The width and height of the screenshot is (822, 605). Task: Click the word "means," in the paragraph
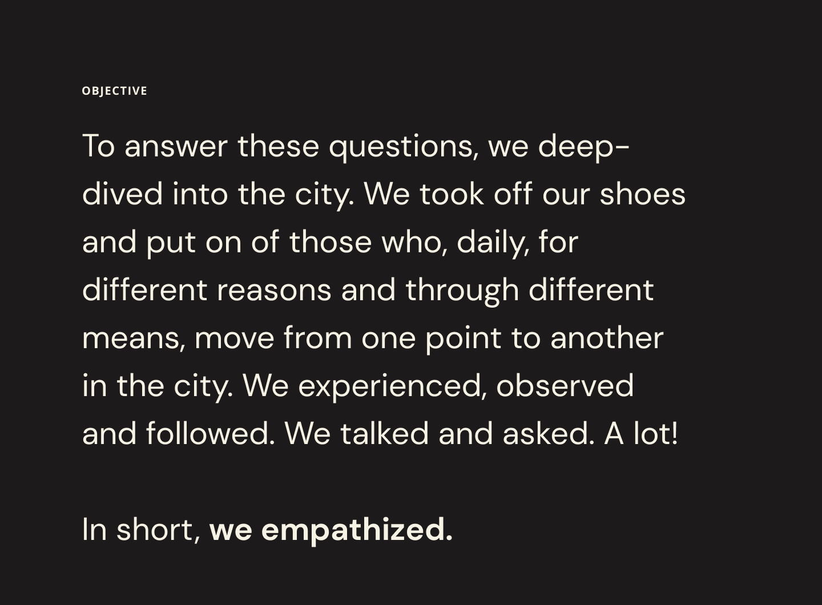coord(134,338)
